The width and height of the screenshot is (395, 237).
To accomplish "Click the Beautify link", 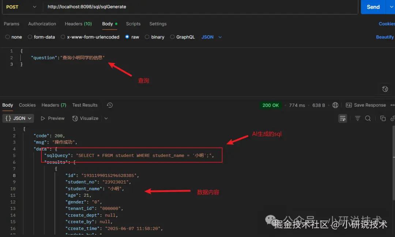I will coord(385,37).
